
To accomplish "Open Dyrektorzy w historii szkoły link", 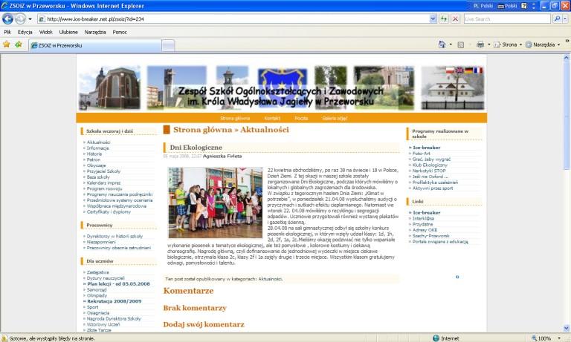I will [x=114, y=236].
